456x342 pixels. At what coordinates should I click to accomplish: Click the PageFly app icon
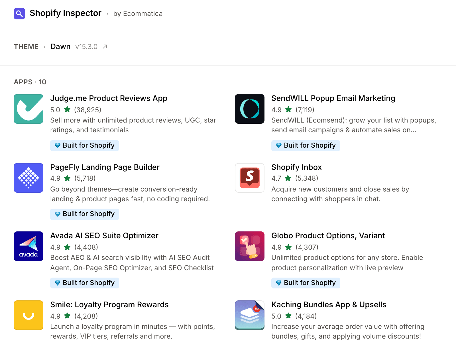point(28,178)
